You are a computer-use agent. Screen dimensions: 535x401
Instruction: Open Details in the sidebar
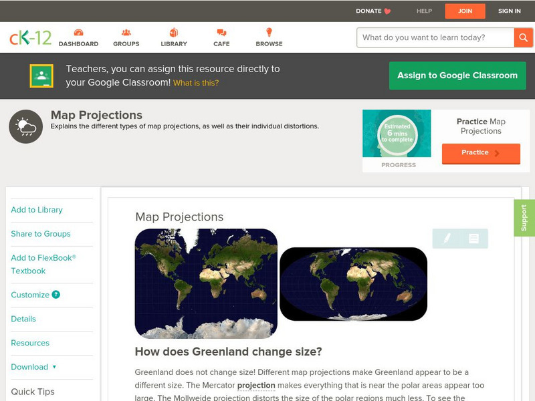[23, 319]
